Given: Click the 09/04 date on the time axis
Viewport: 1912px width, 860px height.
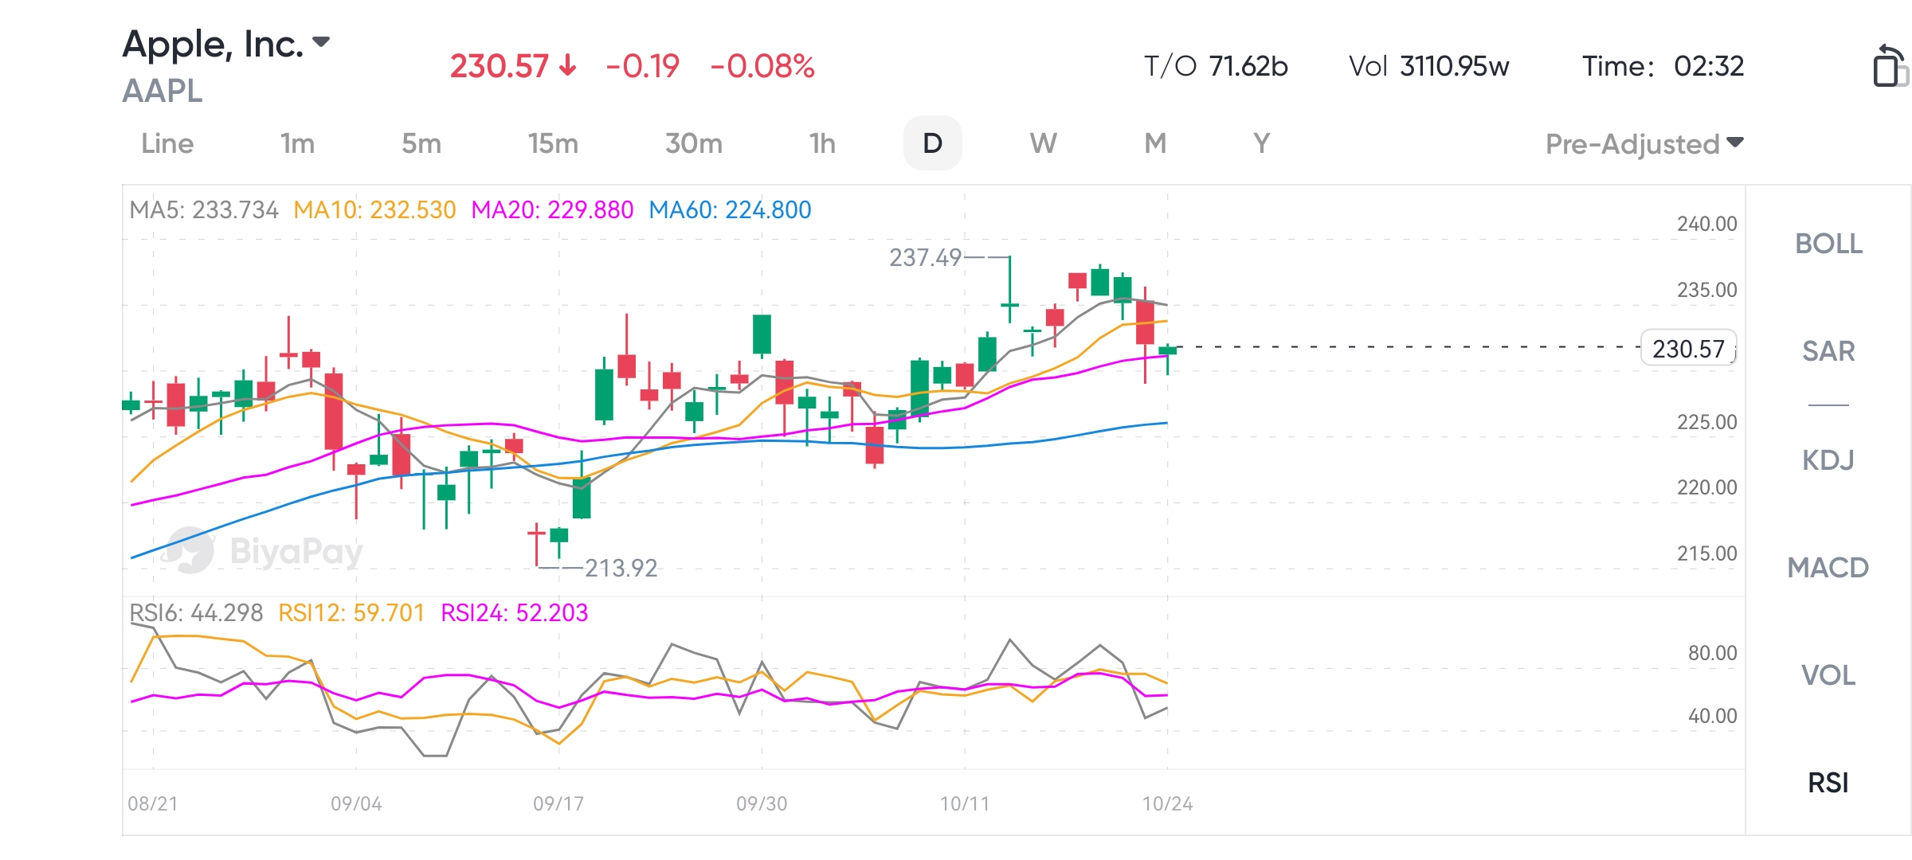Looking at the screenshot, I should click(x=356, y=804).
